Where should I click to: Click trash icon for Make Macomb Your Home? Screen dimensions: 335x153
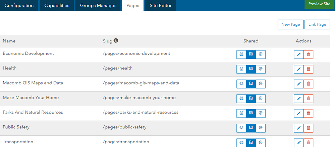click(x=309, y=99)
